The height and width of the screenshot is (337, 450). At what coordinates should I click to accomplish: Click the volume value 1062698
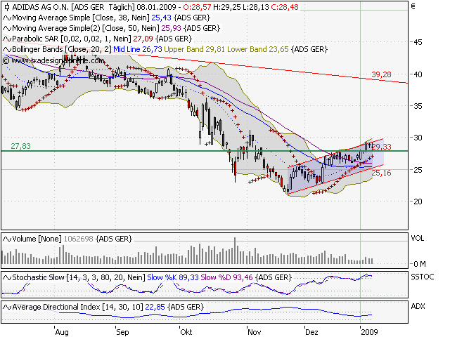[78, 239]
